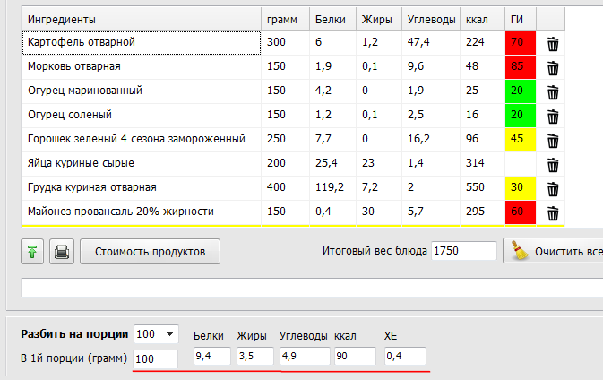Delete Яйца куриные сырые via trash icon
This screenshot has width=603, height=380.
pos(553,165)
